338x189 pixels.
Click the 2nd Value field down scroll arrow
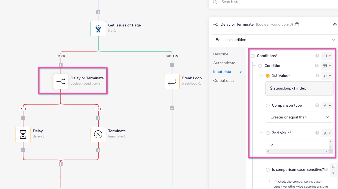[331, 147]
